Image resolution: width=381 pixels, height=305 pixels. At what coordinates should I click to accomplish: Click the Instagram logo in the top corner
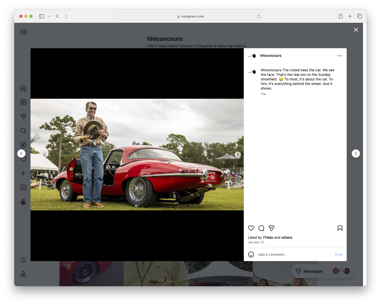pyautogui.click(x=23, y=32)
